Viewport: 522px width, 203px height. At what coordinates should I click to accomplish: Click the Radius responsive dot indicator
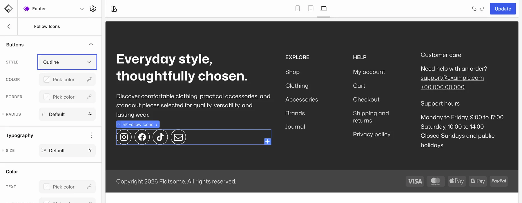click(x=3, y=114)
